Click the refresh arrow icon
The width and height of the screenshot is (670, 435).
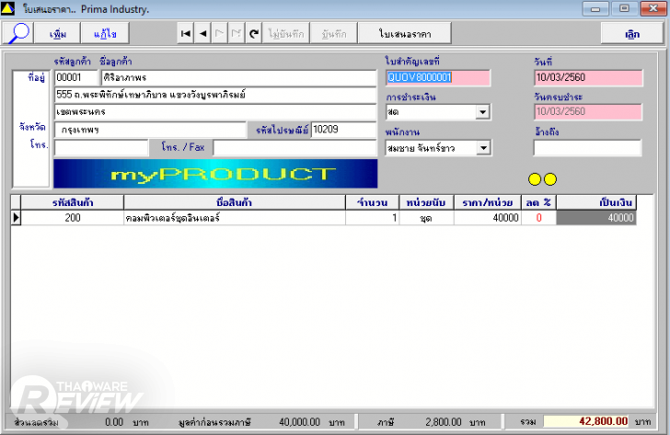tap(253, 33)
